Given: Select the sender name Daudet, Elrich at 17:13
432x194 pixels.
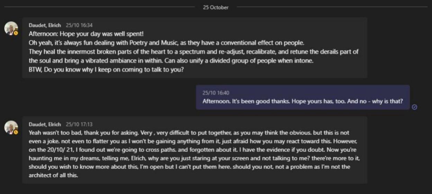Looking at the screenshot, I should coord(45,124).
